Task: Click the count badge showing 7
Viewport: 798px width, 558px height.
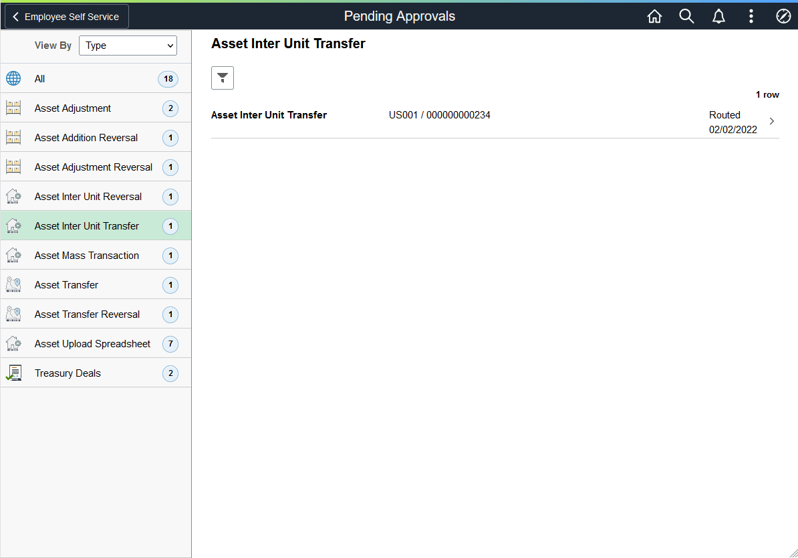Action: coord(170,343)
